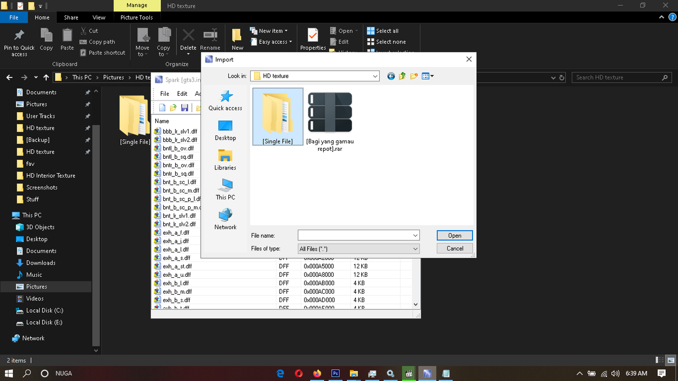Switch to the Picture Tools tab
Image resolution: width=678 pixels, height=381 pixels.
[x=137, y=17]
